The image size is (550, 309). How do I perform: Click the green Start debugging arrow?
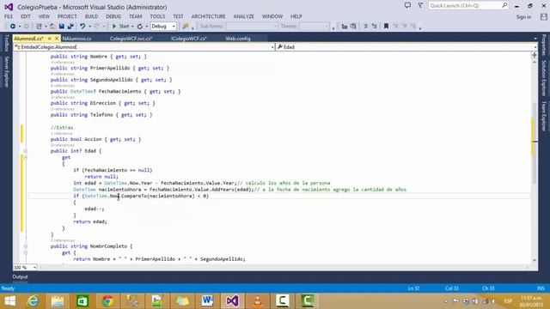(114, 27)
